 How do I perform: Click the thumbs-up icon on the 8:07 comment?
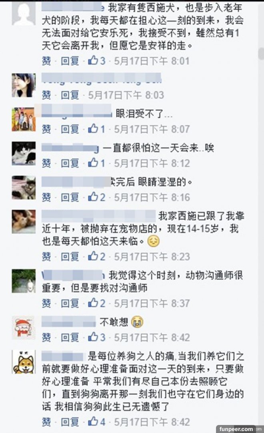click(x=93, y=128)
